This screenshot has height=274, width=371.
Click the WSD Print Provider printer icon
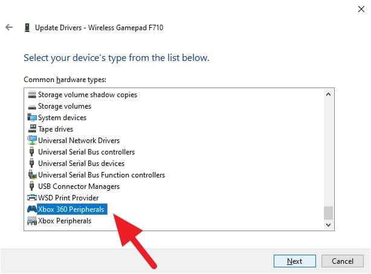(32, 197)
